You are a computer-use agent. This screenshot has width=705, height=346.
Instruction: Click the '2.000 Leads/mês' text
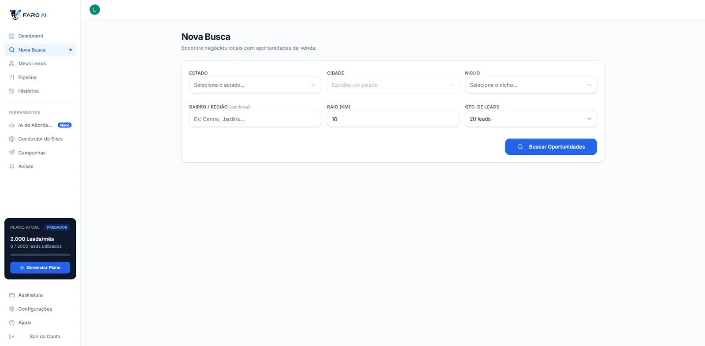pos(32,239)
